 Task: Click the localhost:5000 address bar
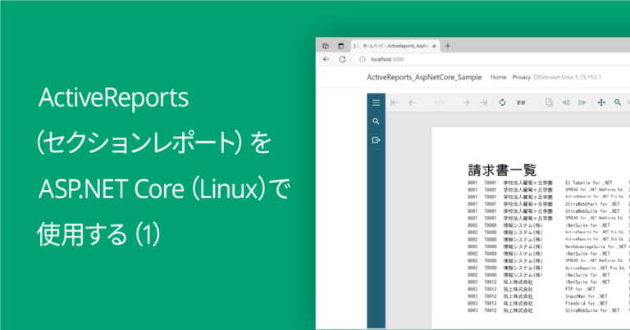(491, 59)
